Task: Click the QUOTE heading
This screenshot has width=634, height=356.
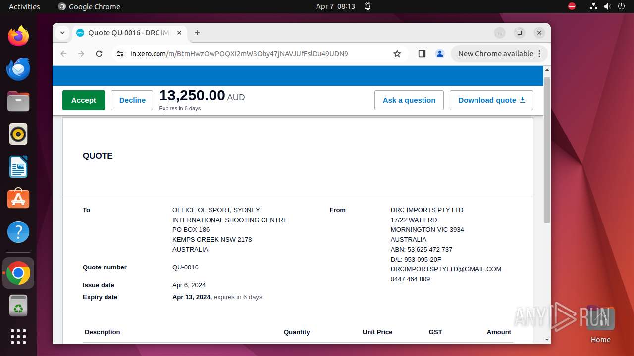Action: 98,156
